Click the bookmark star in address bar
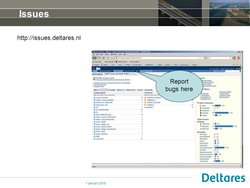 click(200, 58)
